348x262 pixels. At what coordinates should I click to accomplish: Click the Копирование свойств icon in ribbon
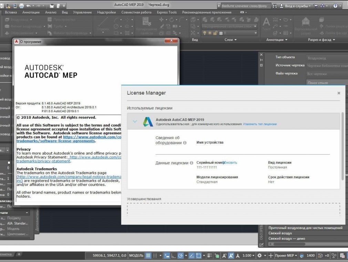[146, 22]
